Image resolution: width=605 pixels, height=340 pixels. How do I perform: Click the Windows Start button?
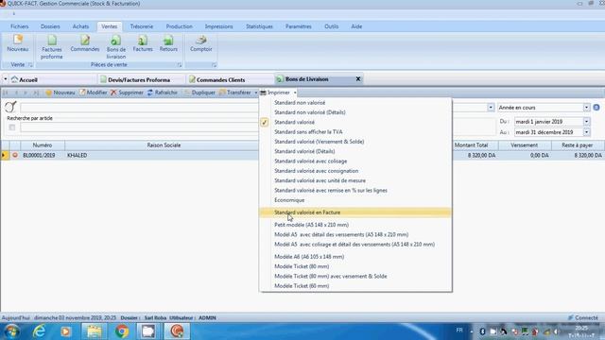(12, 331)
